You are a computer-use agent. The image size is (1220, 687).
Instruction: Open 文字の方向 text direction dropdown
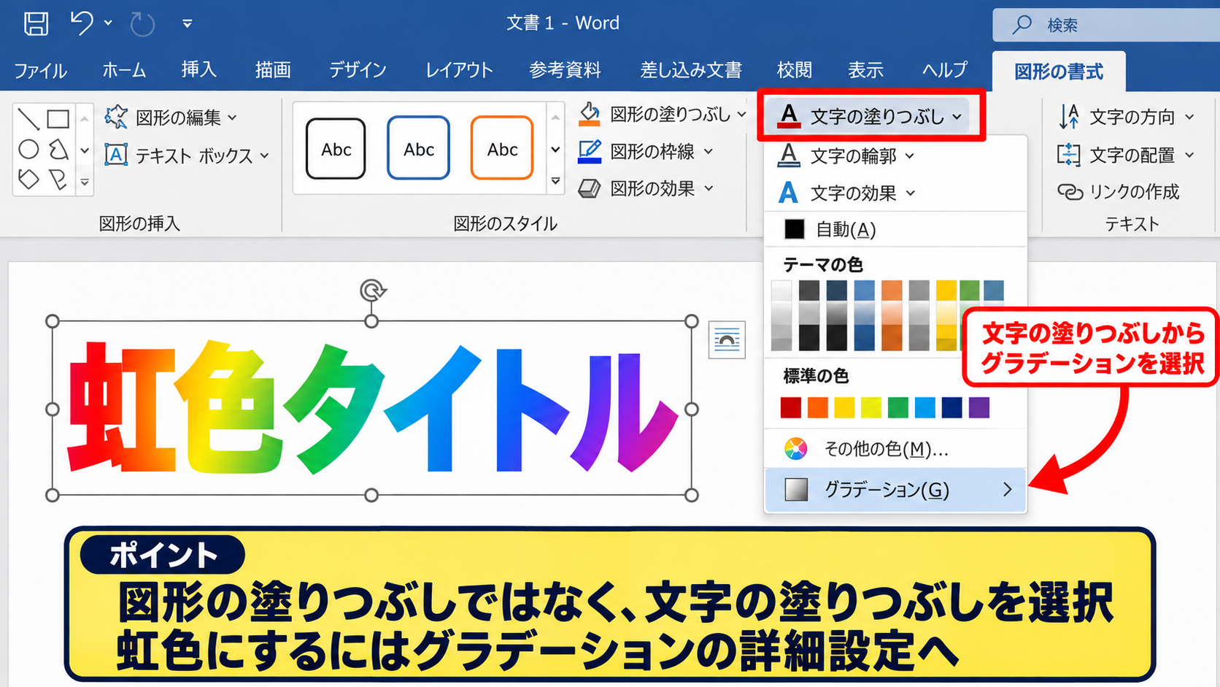1127,117
